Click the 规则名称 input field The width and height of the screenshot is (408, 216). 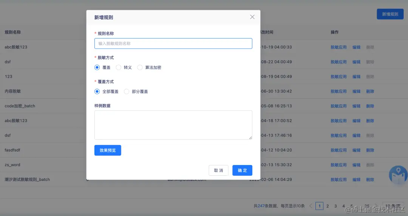173,43
